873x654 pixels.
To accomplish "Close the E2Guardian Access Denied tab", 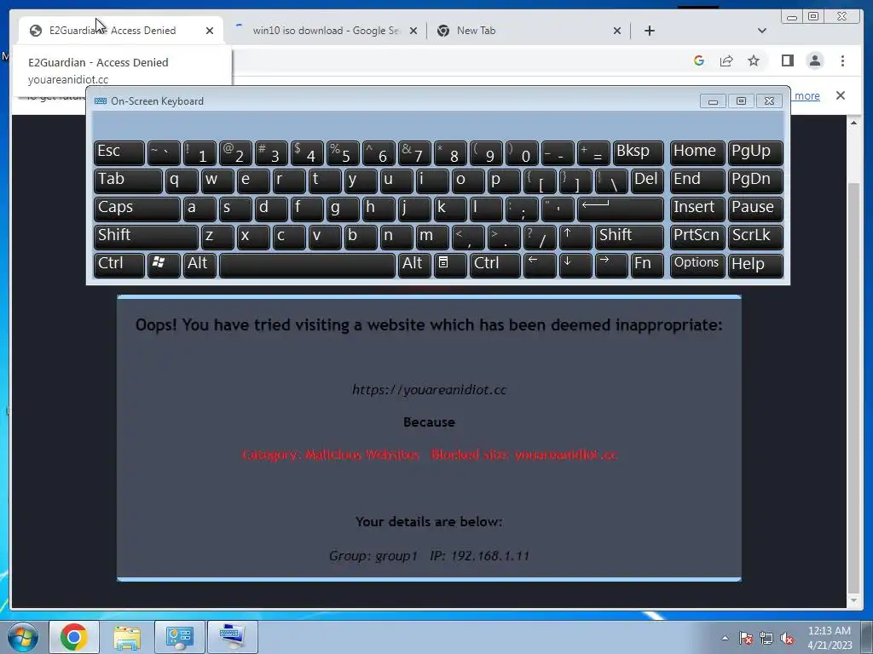I will coord(210,31).
